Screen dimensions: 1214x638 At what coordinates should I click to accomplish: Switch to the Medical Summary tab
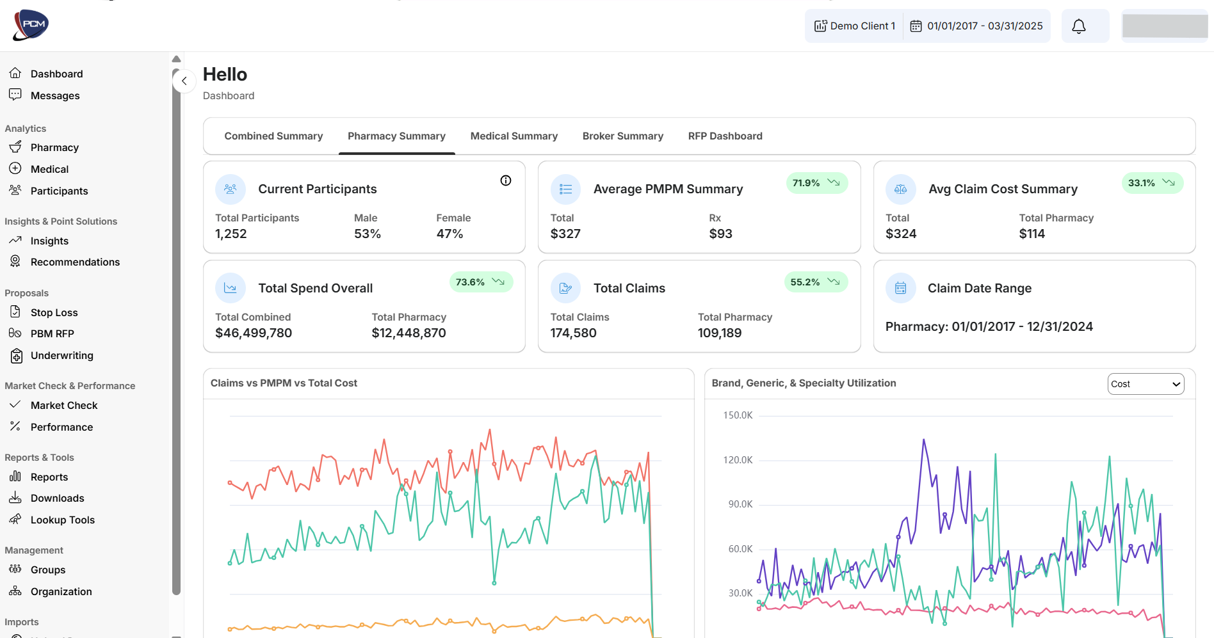[514, 136]
